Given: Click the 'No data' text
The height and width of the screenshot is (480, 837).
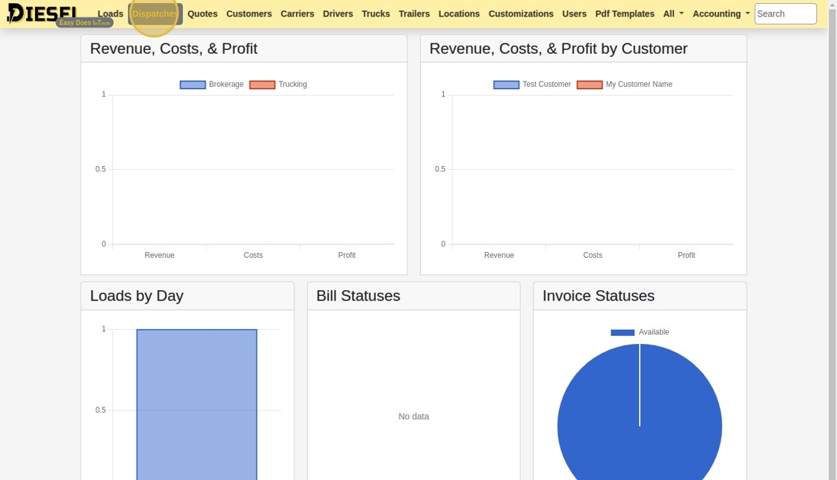Looking at the screenshot, I should pyautogui.click(x=414, y=416).
